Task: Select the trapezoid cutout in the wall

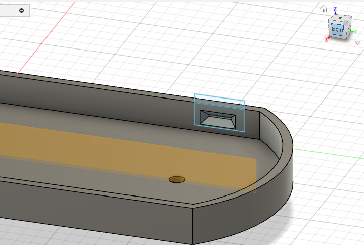Action: coord(217,119)
